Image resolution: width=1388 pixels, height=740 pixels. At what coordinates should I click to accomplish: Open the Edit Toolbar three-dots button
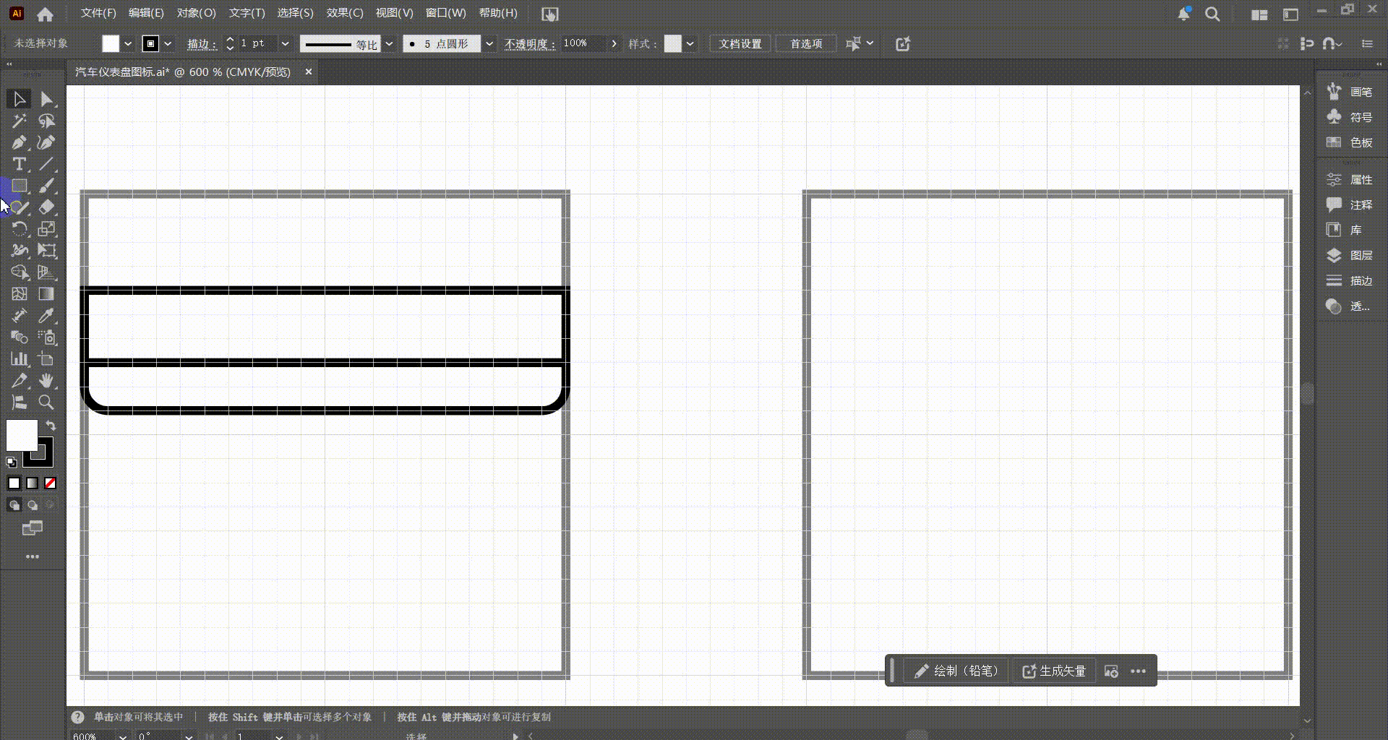coord(33,556)
